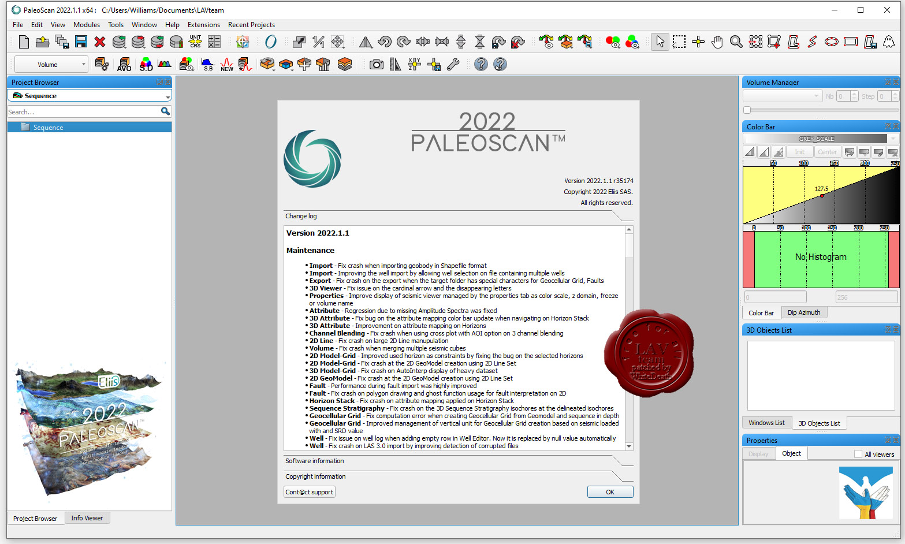Open the UNIT CRS settings icon
The height and width of the screenshot is (544, 905).
(195, 42)
